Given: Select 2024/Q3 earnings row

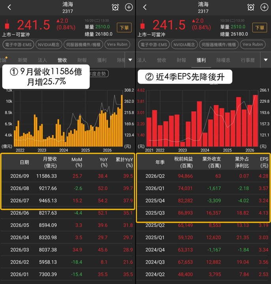Looking at the screenshot, I should click(x=203, y=262).
